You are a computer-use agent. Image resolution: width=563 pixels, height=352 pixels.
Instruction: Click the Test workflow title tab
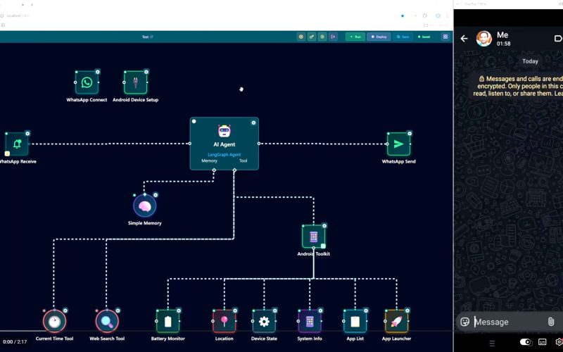(x=146, y=37)
